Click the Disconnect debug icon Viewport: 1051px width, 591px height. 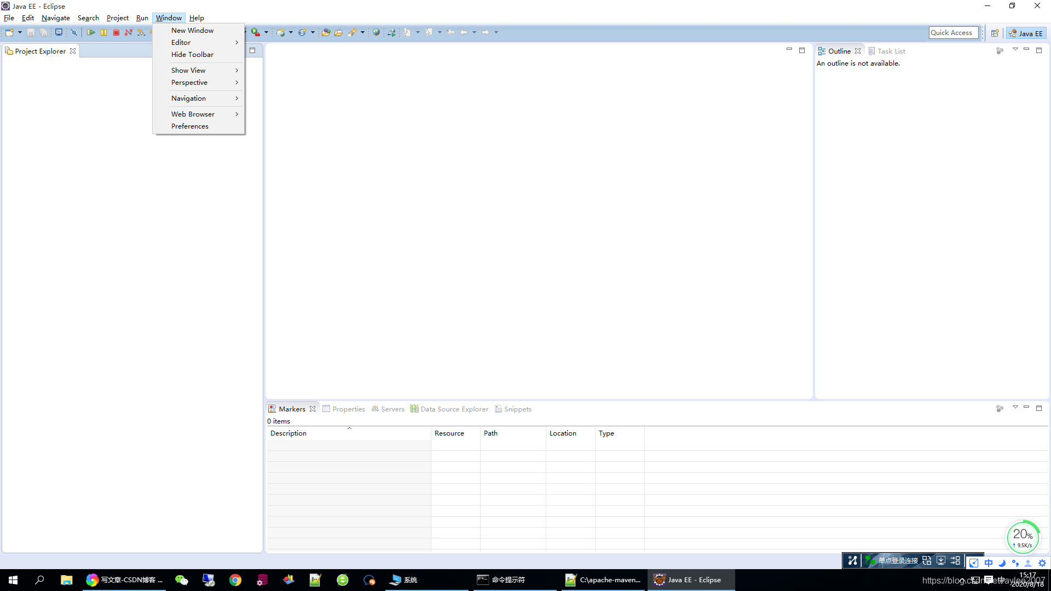click(129, 33)
